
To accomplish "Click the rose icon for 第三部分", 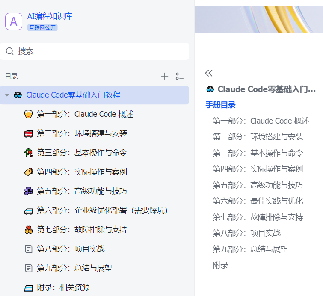I will click(x=28, y=153).
